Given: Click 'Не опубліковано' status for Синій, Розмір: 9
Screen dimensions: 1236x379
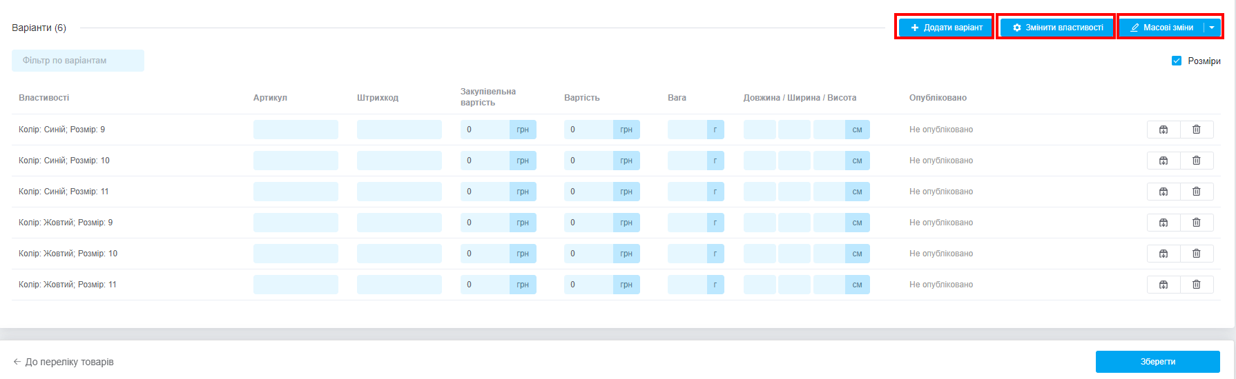Looking at the screenshot, I should (x=941, y=130).
